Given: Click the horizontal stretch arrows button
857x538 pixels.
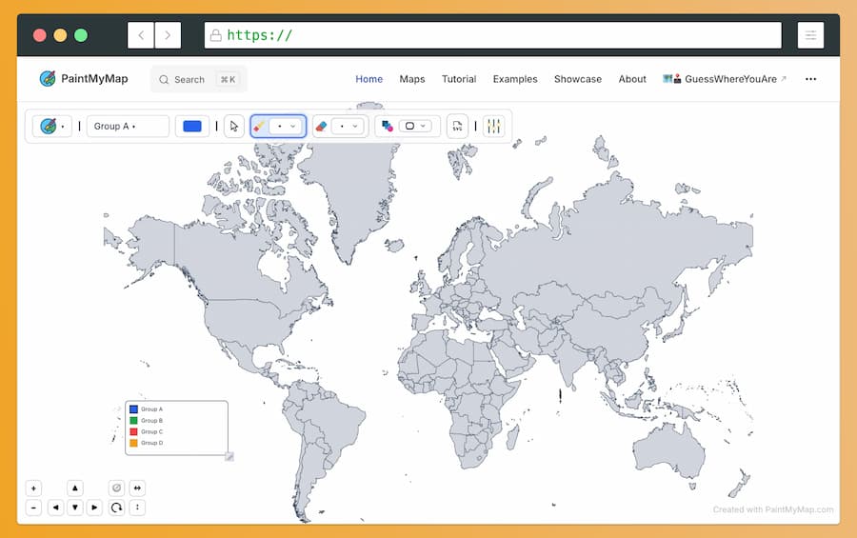Looking at the screenshot, I should pos(137,488).
